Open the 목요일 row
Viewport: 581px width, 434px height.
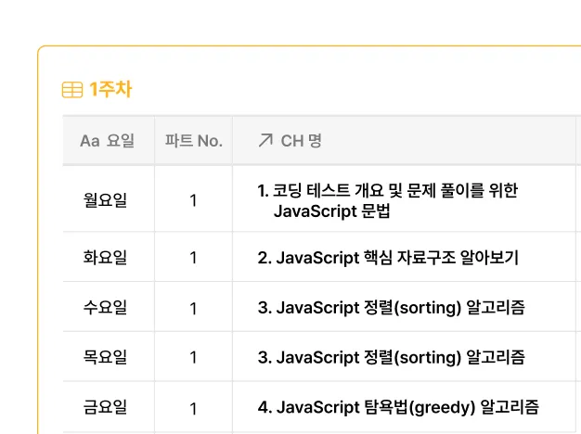click(x=105, y=357)
